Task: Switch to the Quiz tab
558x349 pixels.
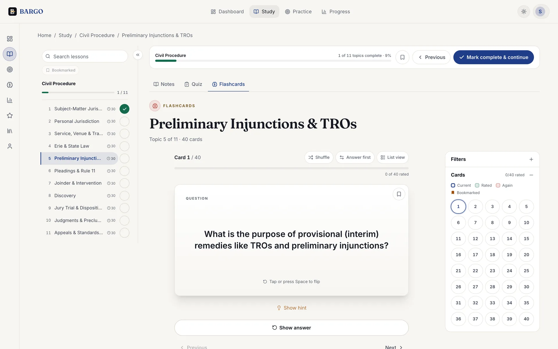Action: tap(193, 84)
